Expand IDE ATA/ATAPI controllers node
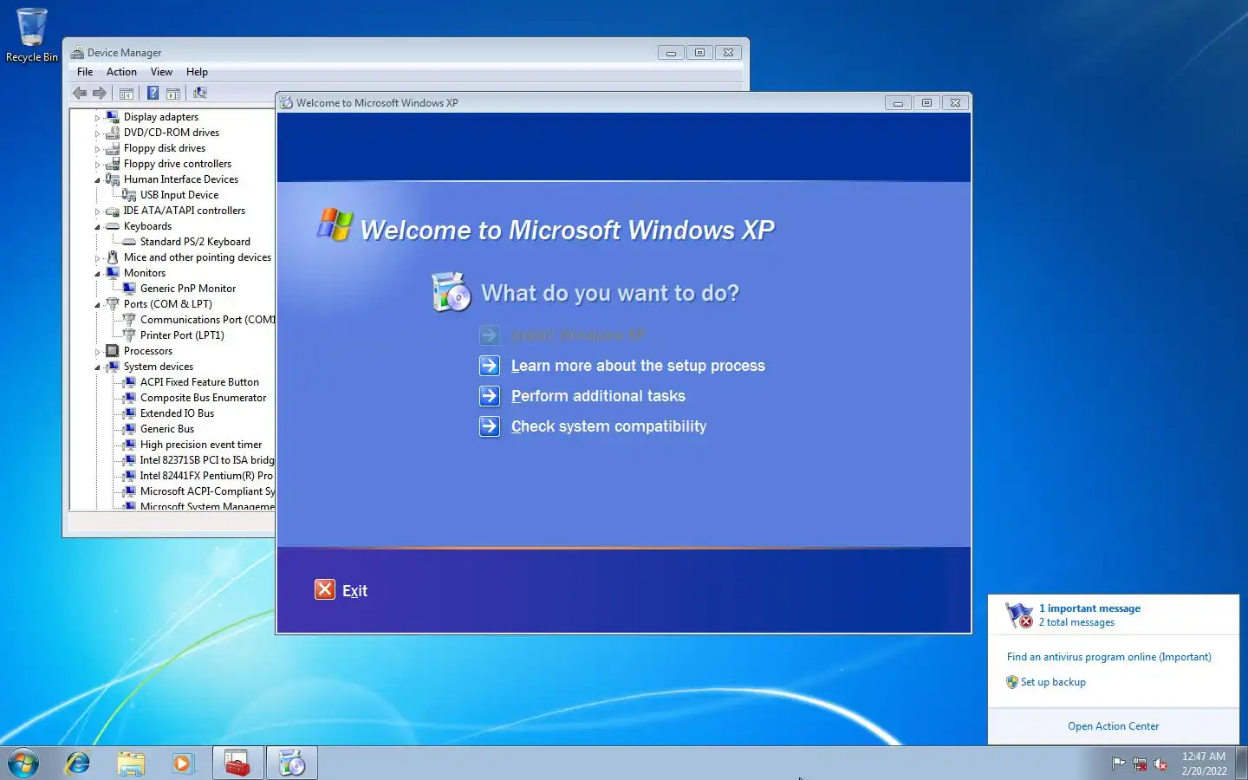Image resolution: width=1248 pixels, height=780 pixels. pos(97,211)
